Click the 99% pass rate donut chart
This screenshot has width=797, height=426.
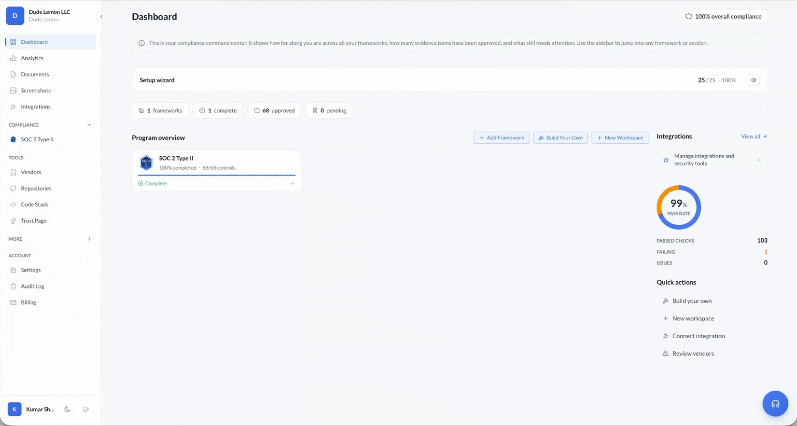(x=679, y=207)
